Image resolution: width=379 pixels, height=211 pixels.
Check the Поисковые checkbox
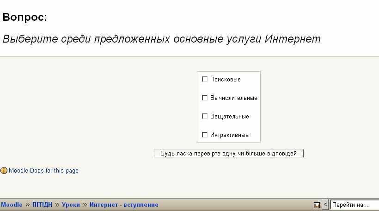coord(205,79)
